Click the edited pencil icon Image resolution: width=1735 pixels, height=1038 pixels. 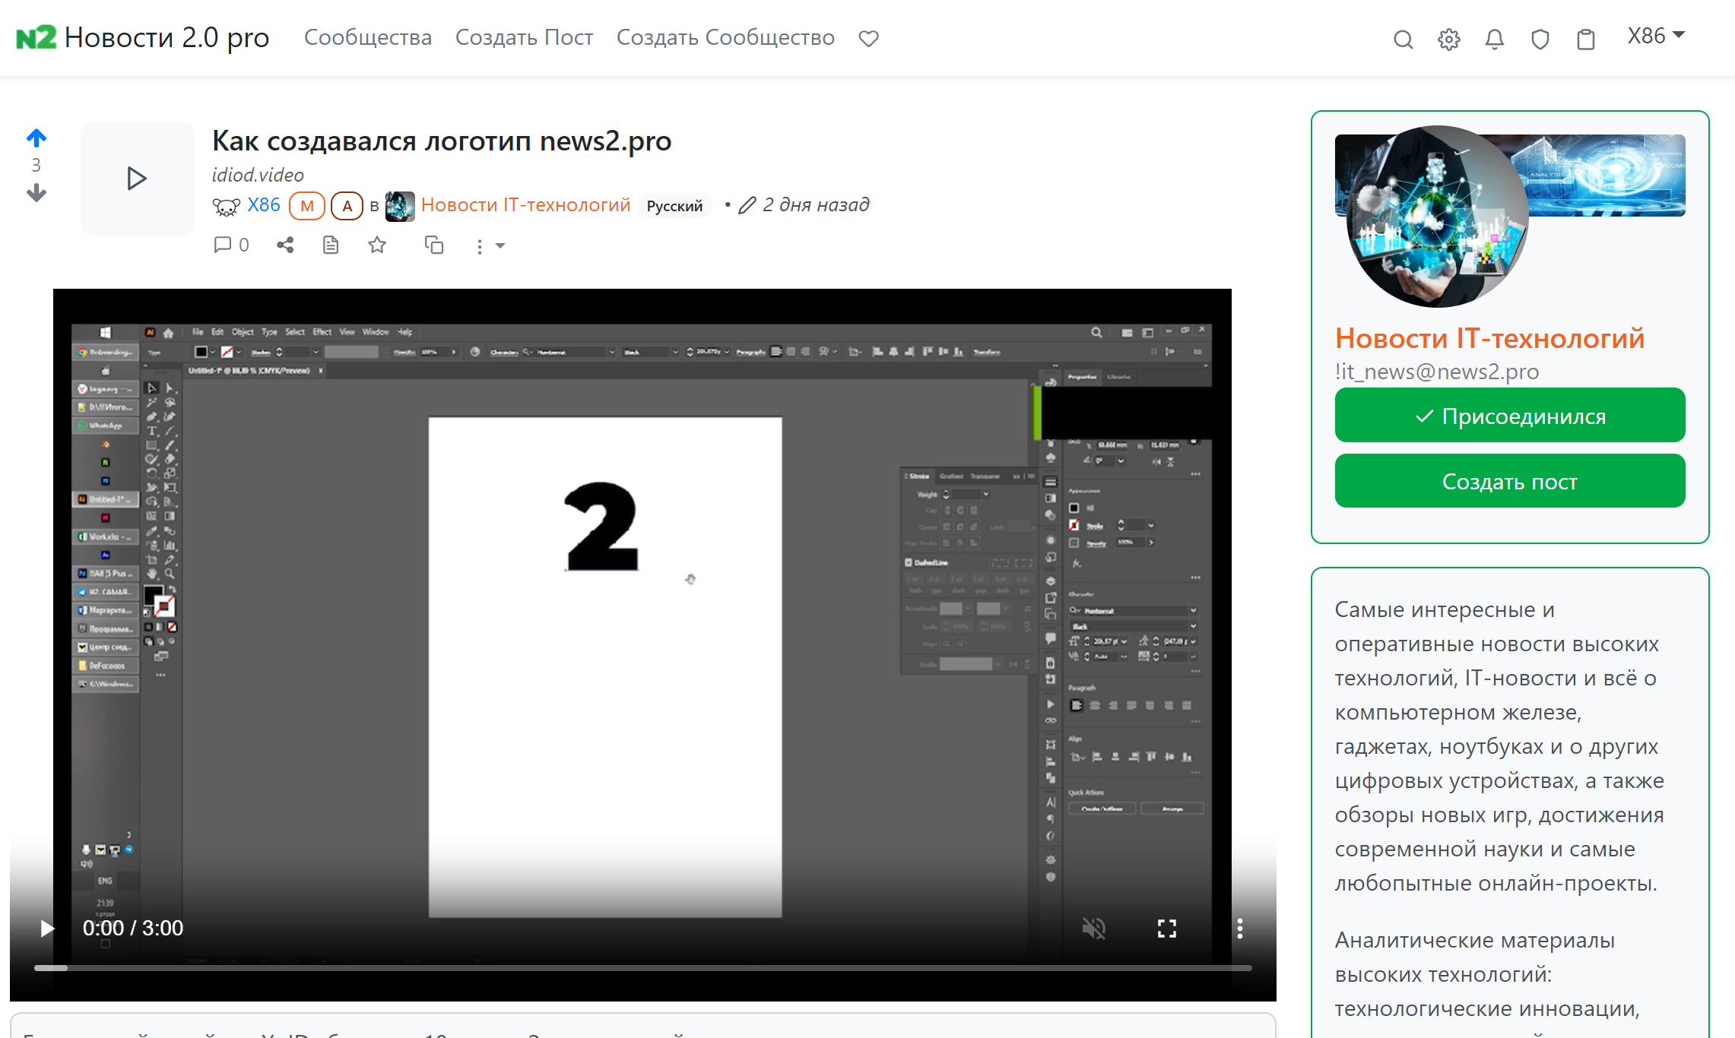[747, 205]
